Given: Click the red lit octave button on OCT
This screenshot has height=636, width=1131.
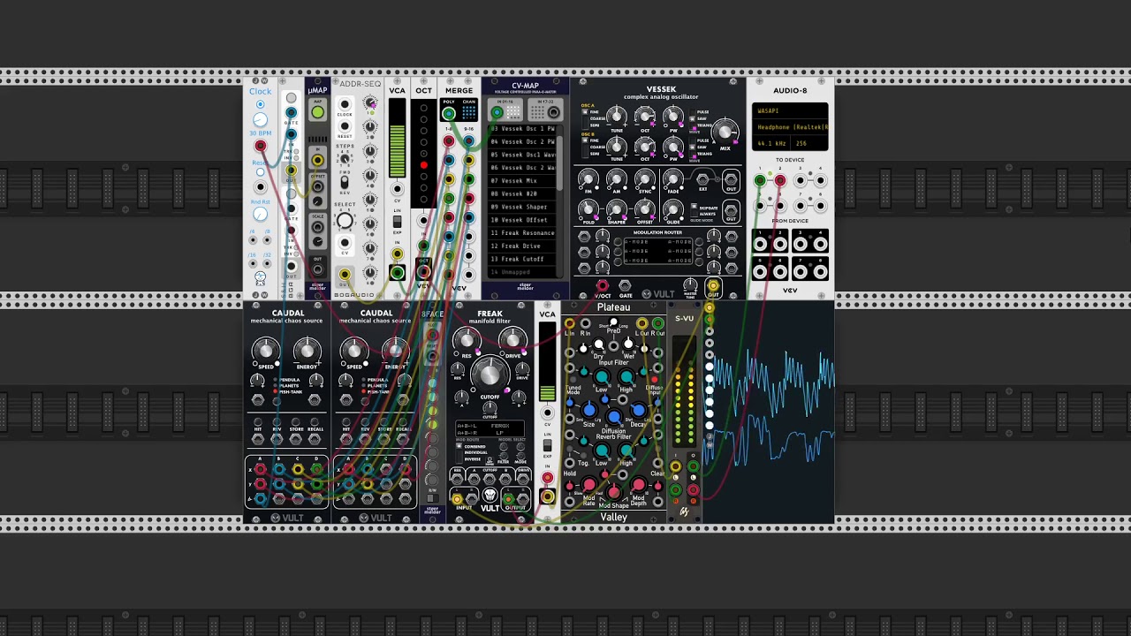Looking at the screenshot, I should click(423, 165).
